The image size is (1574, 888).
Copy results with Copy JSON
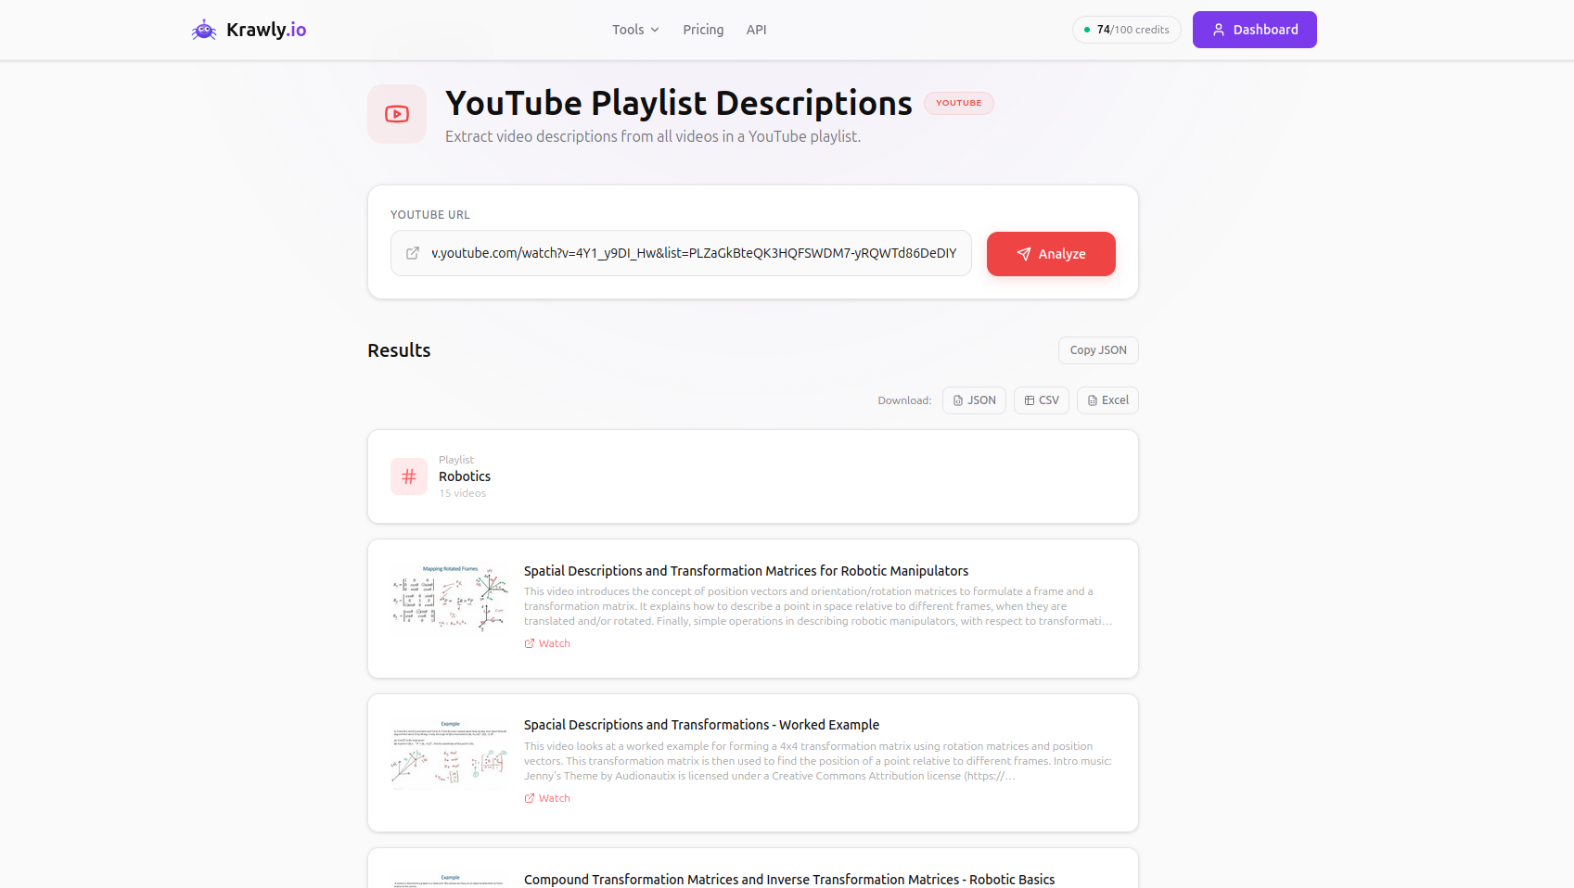(x=1098, y=350)
